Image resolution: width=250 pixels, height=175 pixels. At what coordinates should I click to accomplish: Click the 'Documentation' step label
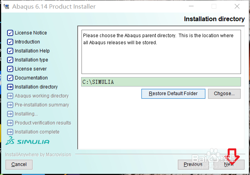pyautogui.click(x=31, y=78)
